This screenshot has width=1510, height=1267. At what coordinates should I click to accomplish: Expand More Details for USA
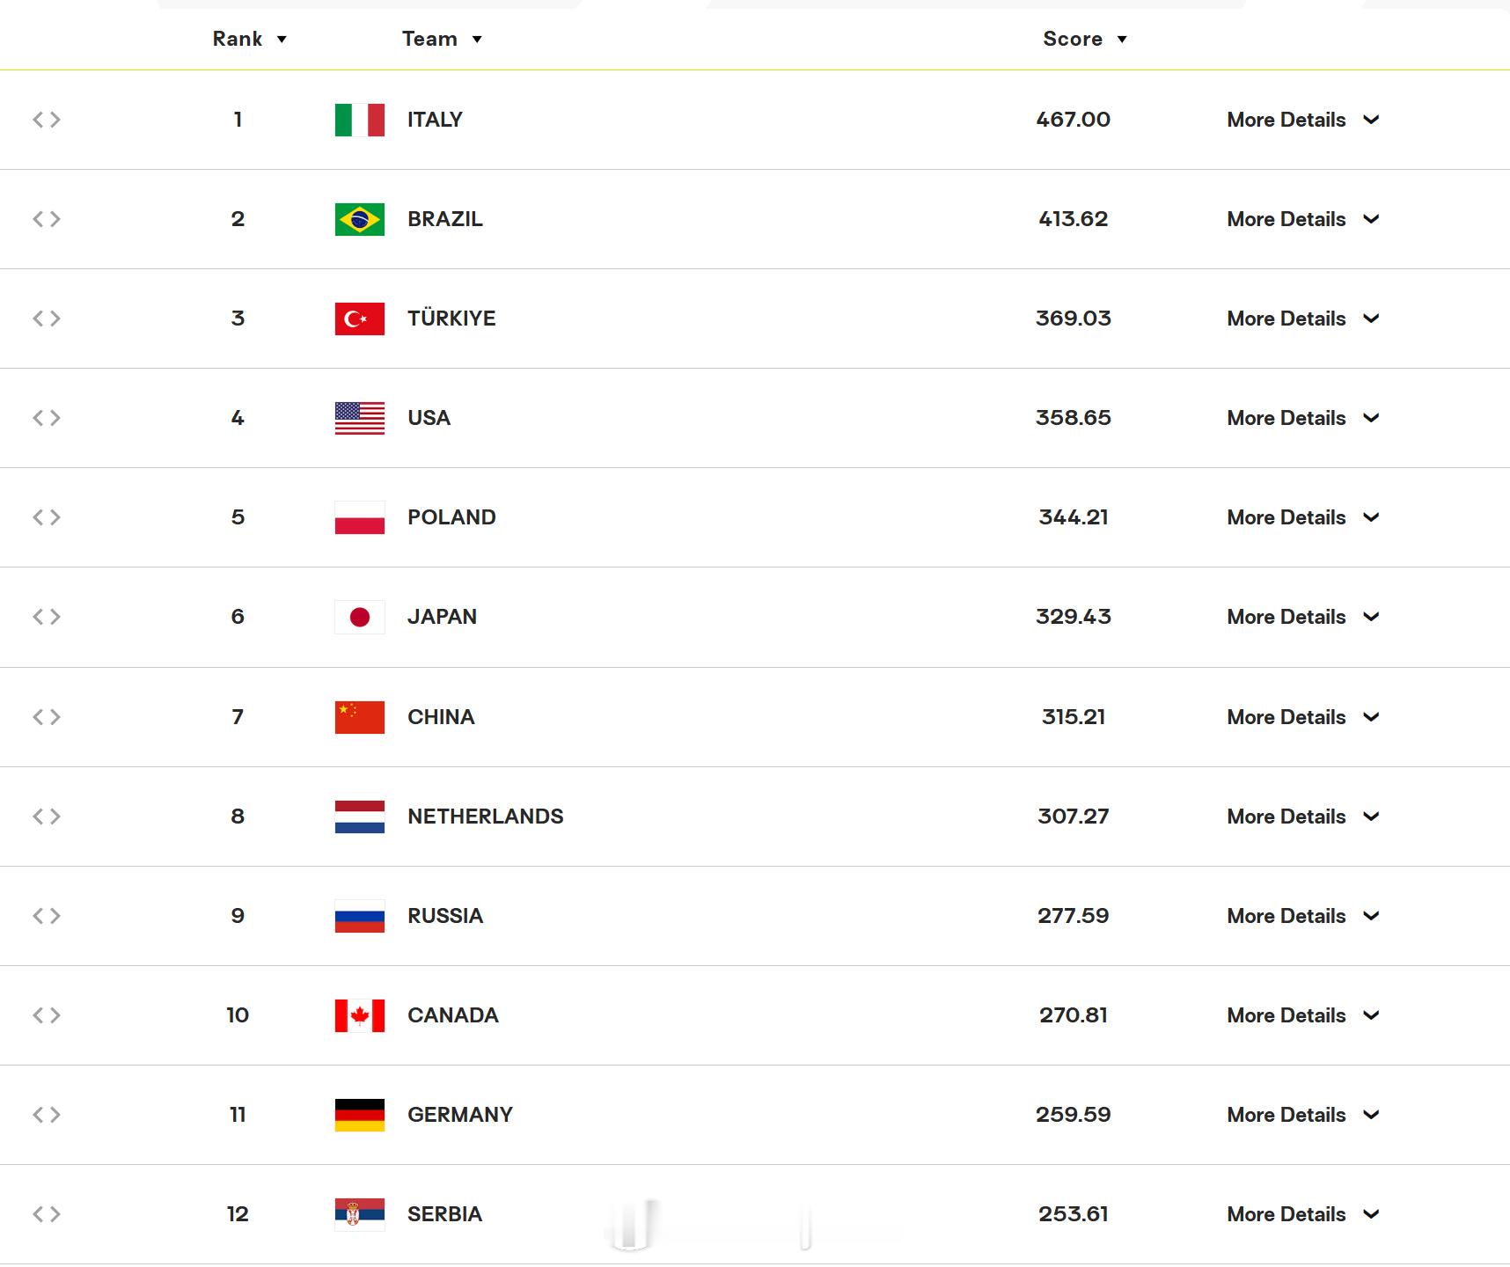pos(1302,418)
